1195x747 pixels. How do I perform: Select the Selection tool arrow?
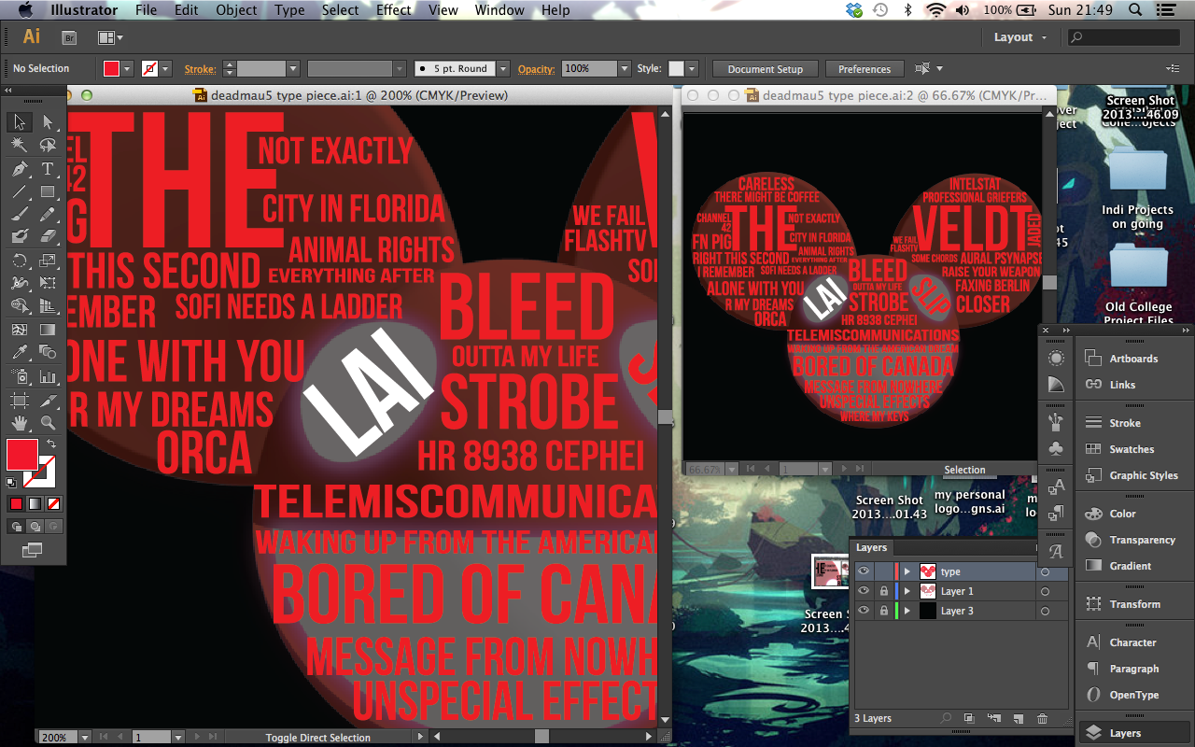click(20, 122)
